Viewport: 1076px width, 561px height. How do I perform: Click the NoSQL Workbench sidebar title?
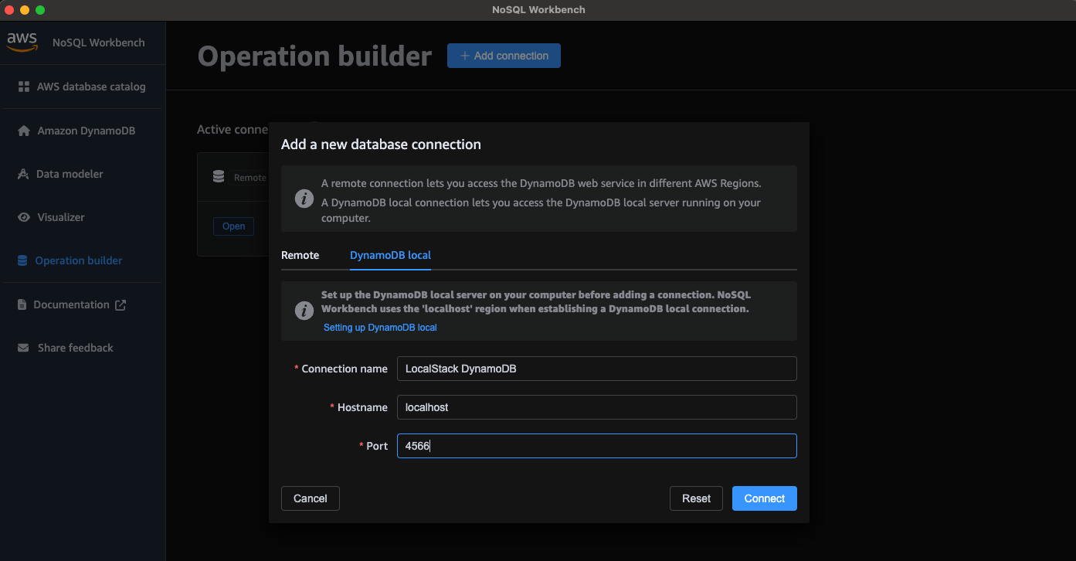[x=99, y=42]
